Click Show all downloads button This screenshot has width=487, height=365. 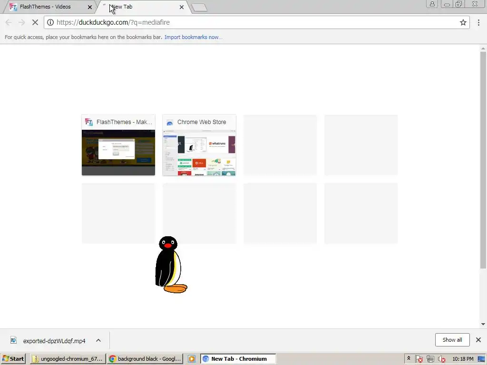[x=452, y=340]
